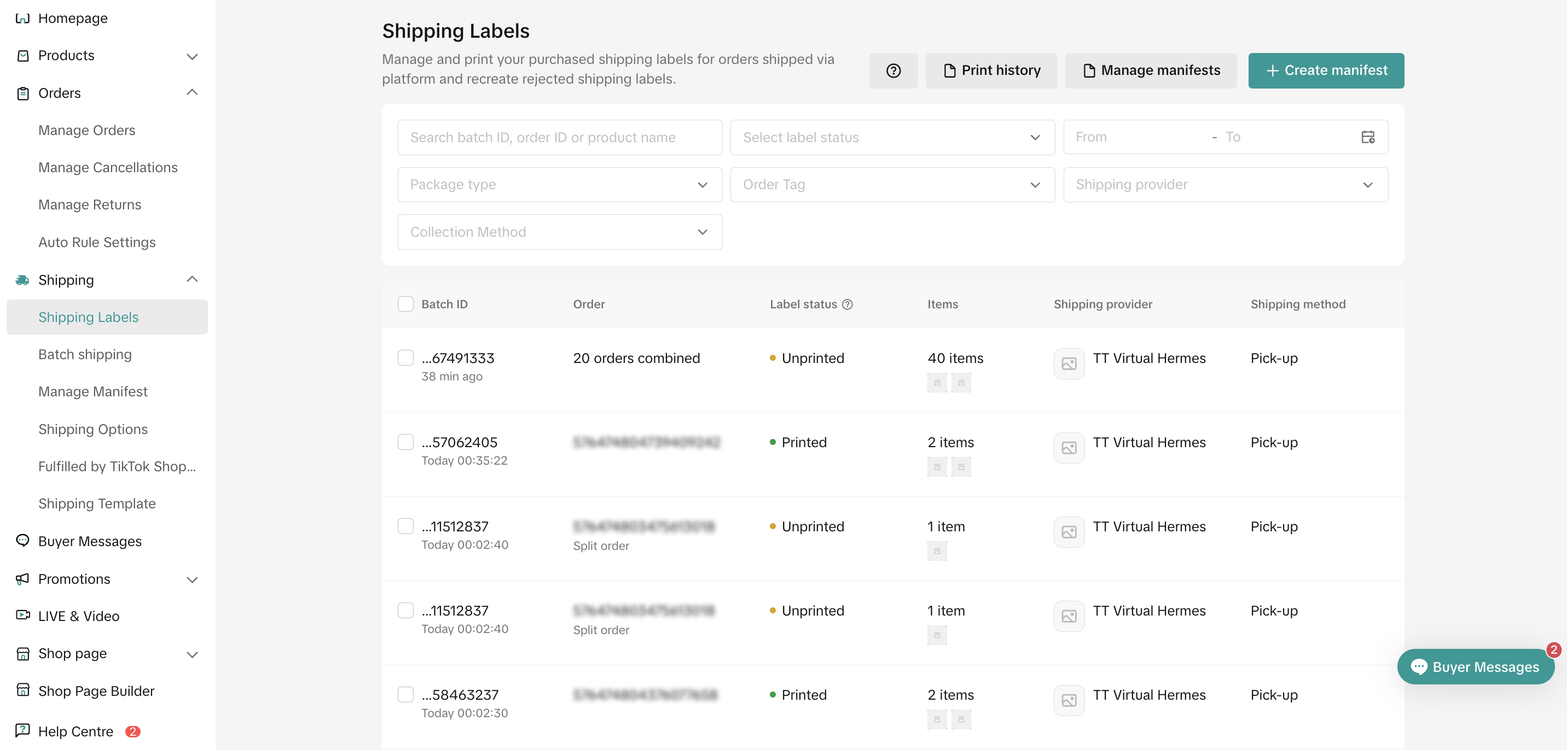Image resolution: width=1567 pixels, height=750 pixels.
Task: Click the batch ID search field
Action: 559,137
